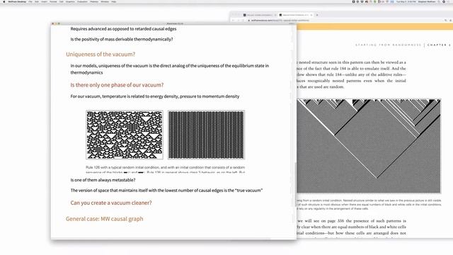The width and height of the screenshot is (453, 255).
Task: Open the Apple menu
Action: [4, 1]
